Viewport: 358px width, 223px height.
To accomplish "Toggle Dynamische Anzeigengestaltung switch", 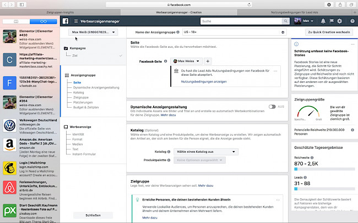I will 272,106.
